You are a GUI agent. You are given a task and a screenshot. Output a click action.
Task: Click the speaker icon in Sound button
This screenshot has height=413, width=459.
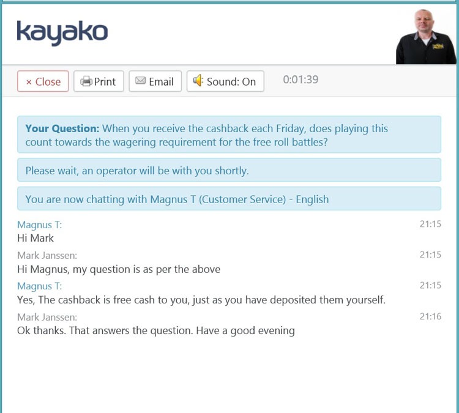198,80
